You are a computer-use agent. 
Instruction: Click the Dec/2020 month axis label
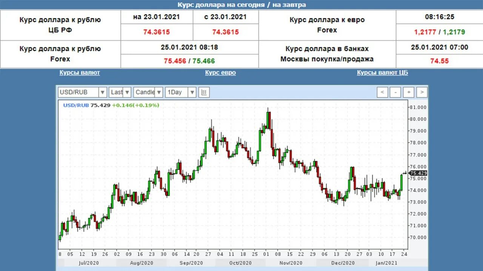343,263
